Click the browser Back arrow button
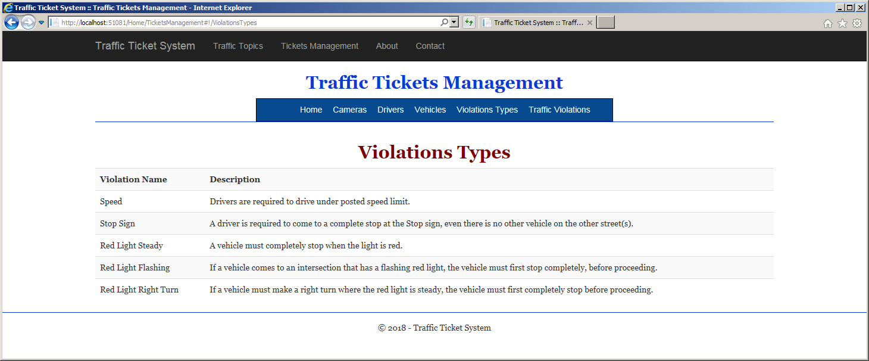 pos(11,23)
